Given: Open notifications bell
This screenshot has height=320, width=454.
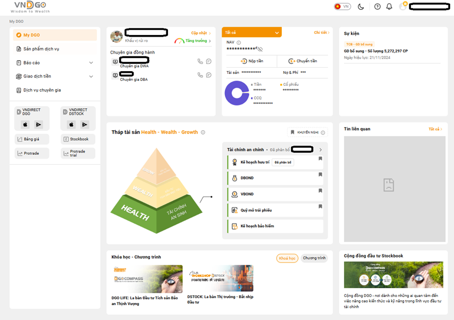Looking at the screenshot, I should [389, 7].
